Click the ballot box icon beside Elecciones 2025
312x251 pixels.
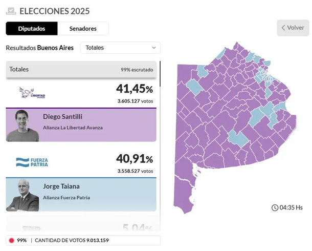[x=11, y=10]
